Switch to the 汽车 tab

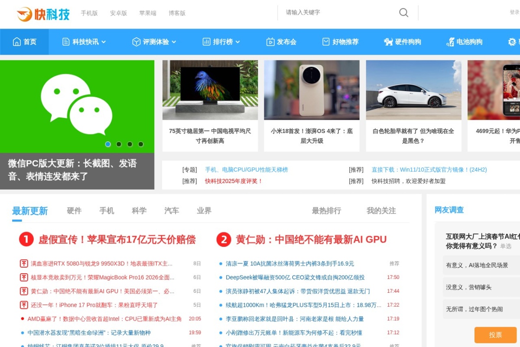coord(172,211)
